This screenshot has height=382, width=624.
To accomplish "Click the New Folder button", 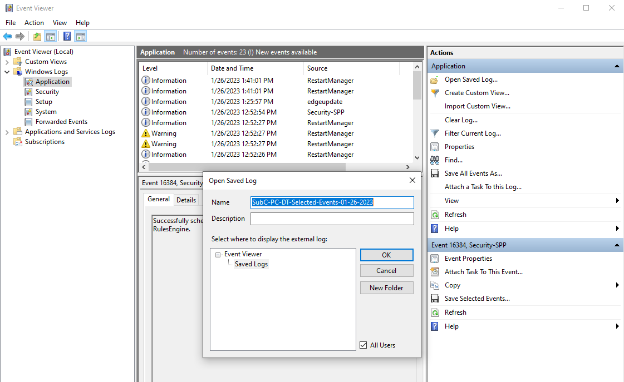I will tap(386, 288).
